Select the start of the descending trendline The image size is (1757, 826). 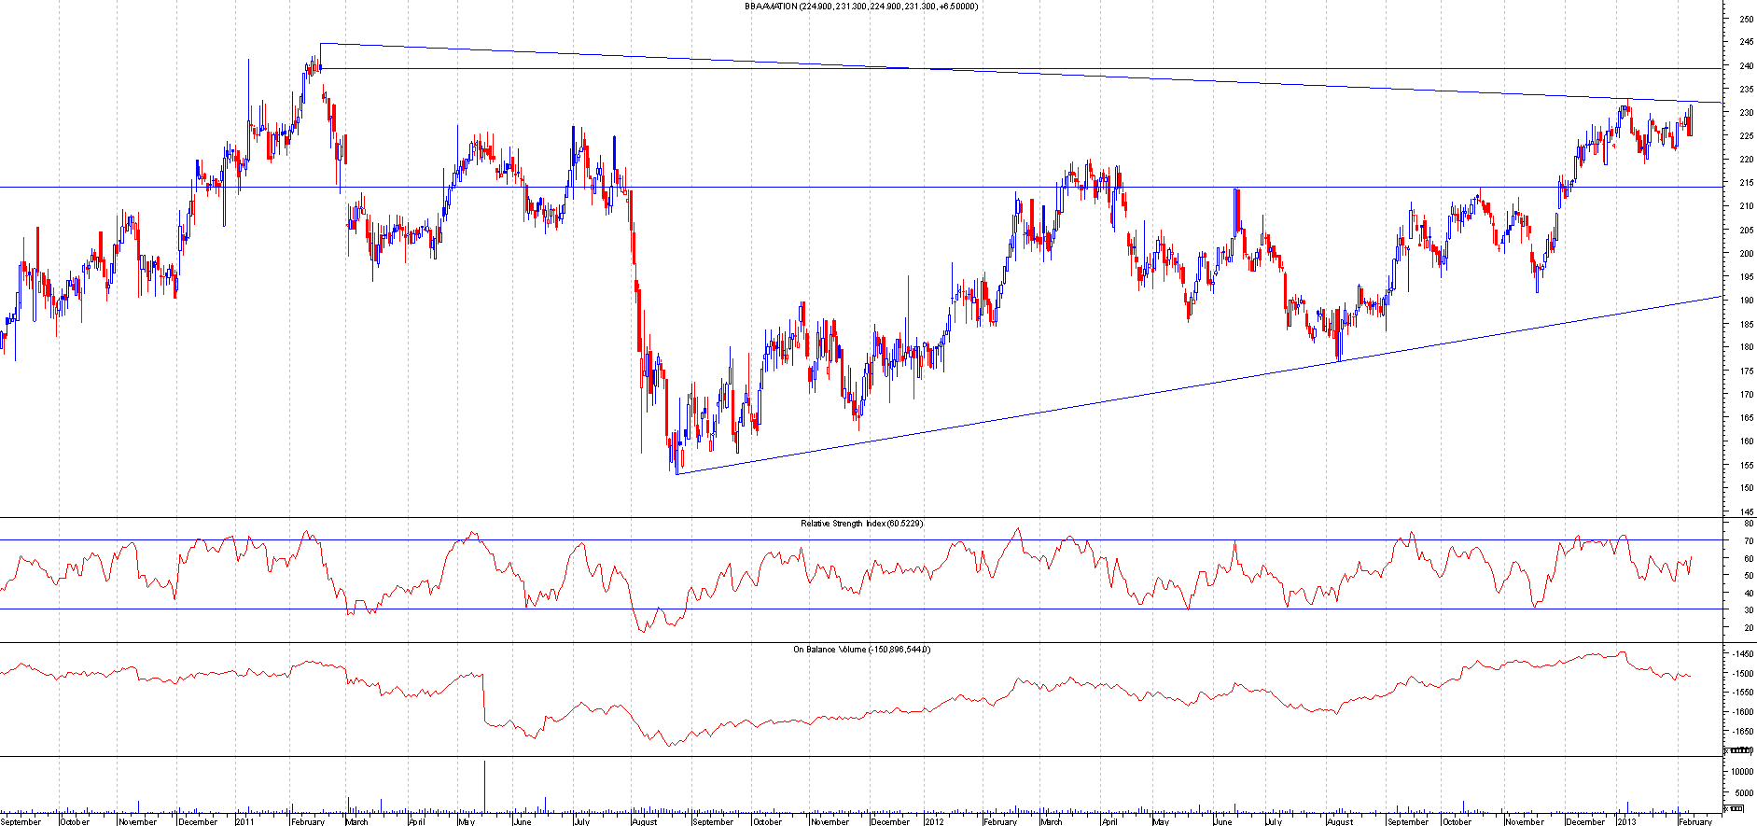[320, 43]
